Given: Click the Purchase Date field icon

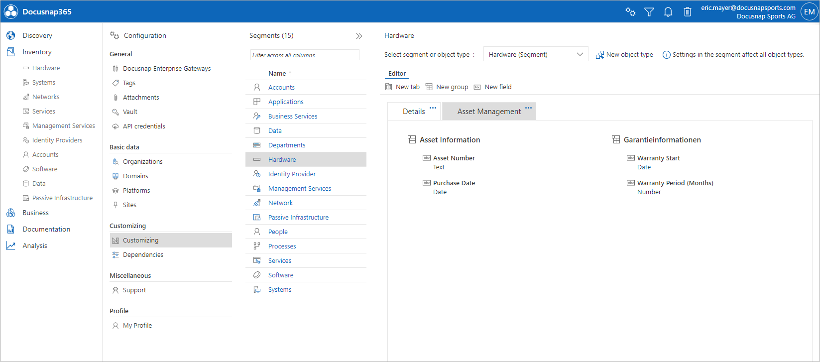Looking at the screenshot, I should [427, 183].
